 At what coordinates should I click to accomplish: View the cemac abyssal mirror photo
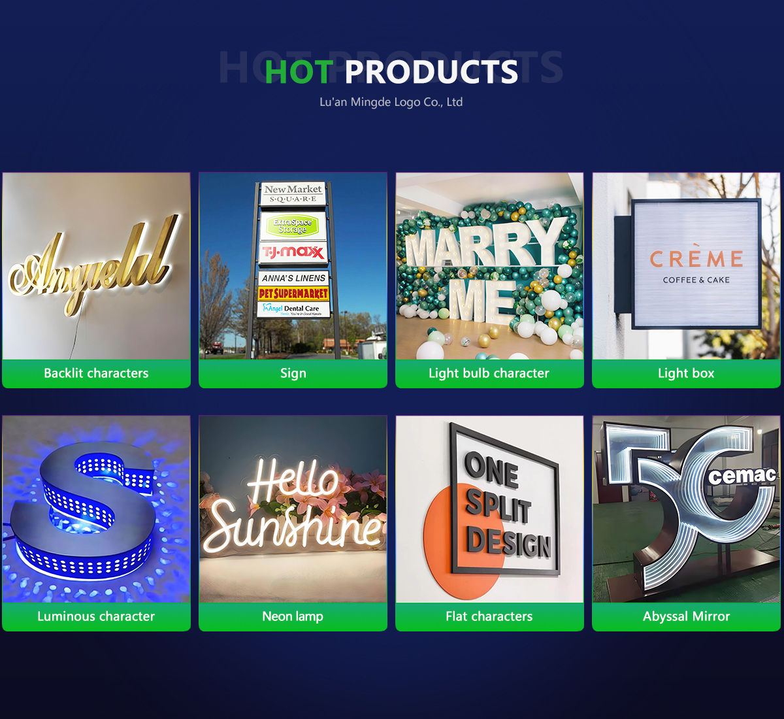(x=686, y=509)
